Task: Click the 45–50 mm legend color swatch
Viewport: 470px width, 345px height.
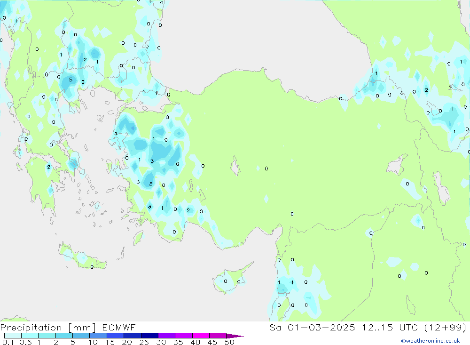Action: [218, 336]
